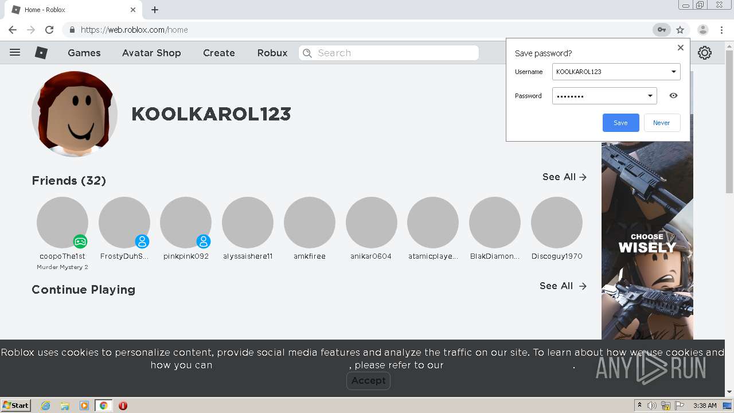Close the Home - Roblox tab
The image size is (734, 413).
(133, 10)
